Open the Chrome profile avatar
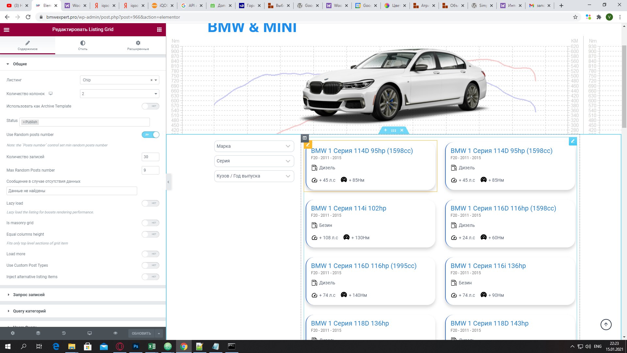The image size is (627, 353). tap(609, 17)
